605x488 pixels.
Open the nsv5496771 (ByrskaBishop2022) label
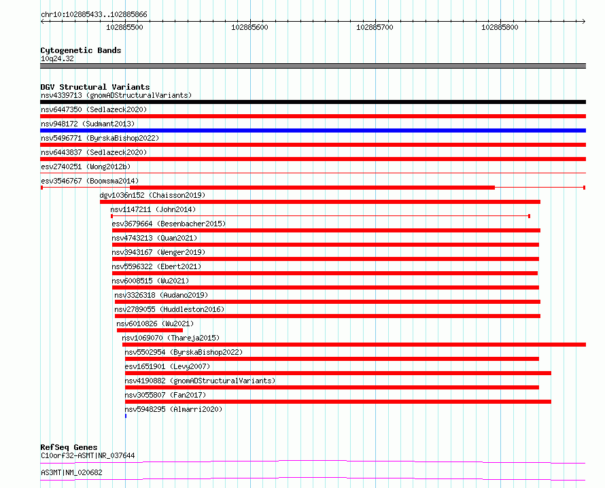pyautogui.click(x=100, y=138)
